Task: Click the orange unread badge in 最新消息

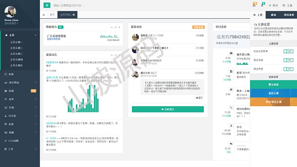Action: point(198,27)
